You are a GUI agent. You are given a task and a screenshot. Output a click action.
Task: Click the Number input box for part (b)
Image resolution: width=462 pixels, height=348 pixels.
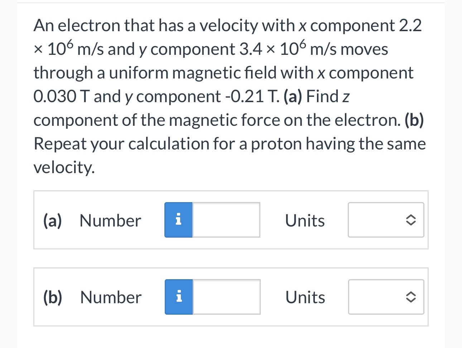click(x=226, y=297)
